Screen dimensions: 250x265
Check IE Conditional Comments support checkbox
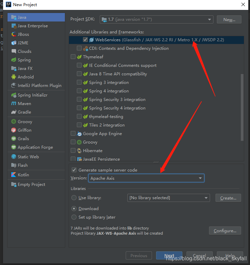[x=79, y=65]
